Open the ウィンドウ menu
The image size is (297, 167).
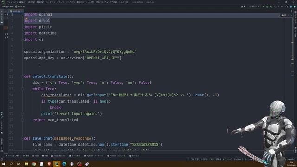pos(110,2)
